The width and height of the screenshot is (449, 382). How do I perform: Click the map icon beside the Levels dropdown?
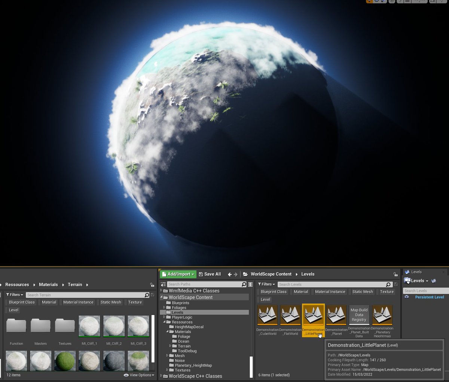[x=433, y=281]
